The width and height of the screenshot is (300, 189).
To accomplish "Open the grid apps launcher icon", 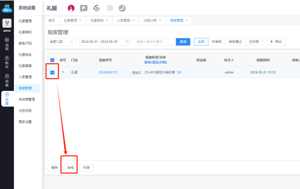I will coord(110,8).
